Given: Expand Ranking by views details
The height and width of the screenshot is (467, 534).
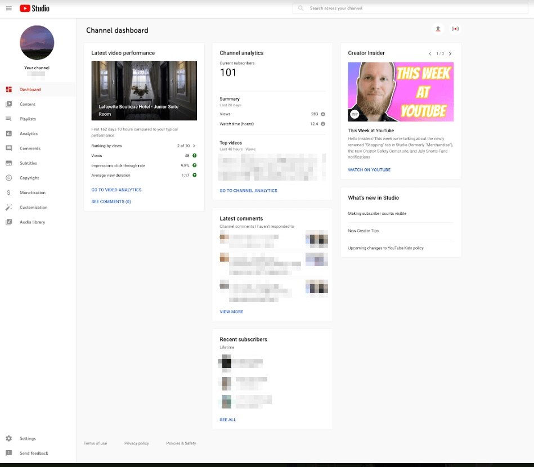Looking at the screenshot, I should 194,145.
